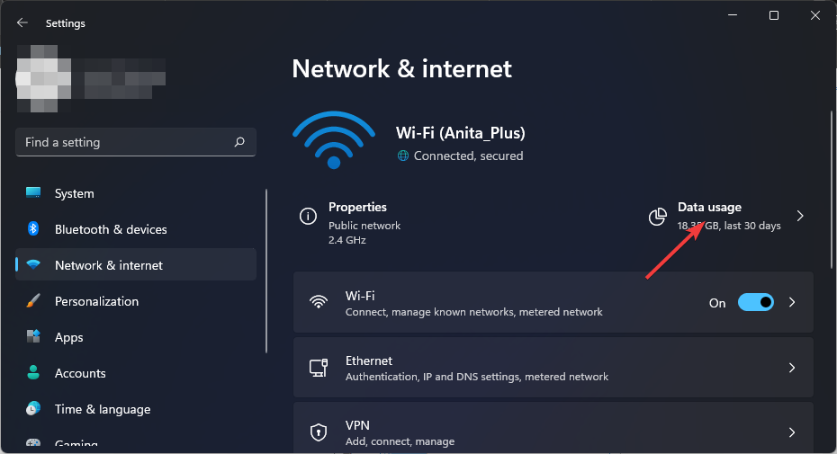The width and height of the screenshot is (837, 454).
Task: Click the Properties info icon
Action: 308,216
